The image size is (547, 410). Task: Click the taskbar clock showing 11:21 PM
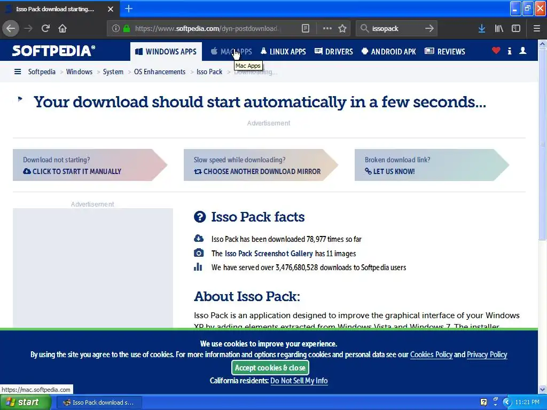point(527,403)
